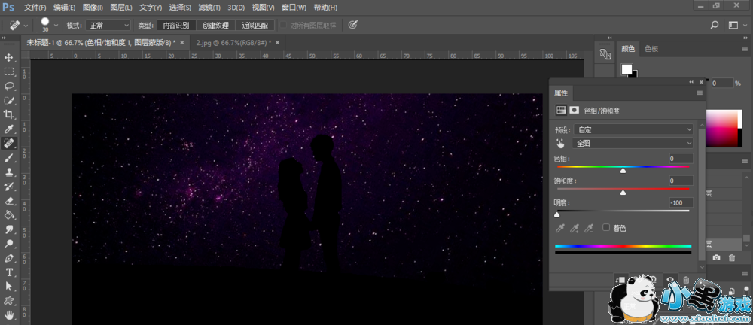Screen dimensions: 753x325
Task: Click the layer mask icon in Properties panel
Action: tap(574, 110)
